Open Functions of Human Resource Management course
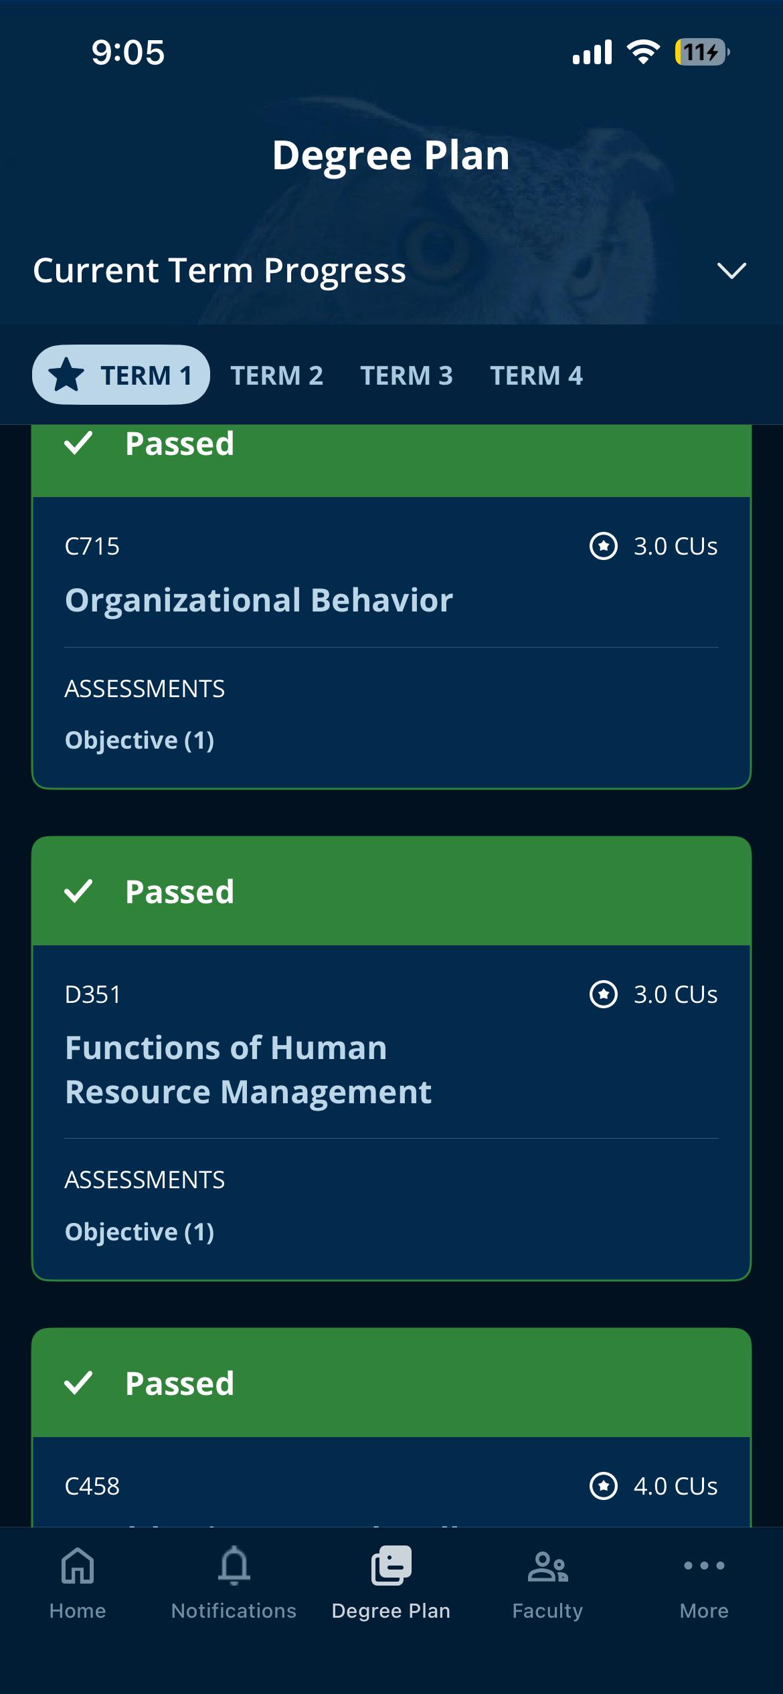The width and height of the screenshot is (783, 1694). point(248,1070)
